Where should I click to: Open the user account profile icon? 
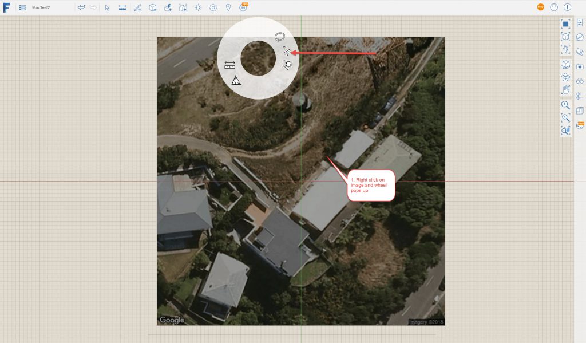pyautogui.click(x=553, y=7)
